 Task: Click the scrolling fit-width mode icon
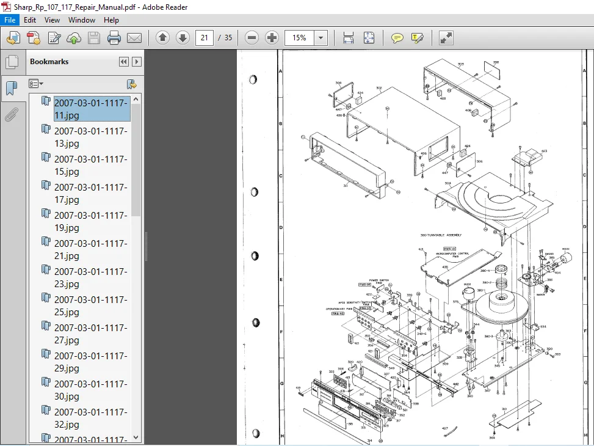348,38
